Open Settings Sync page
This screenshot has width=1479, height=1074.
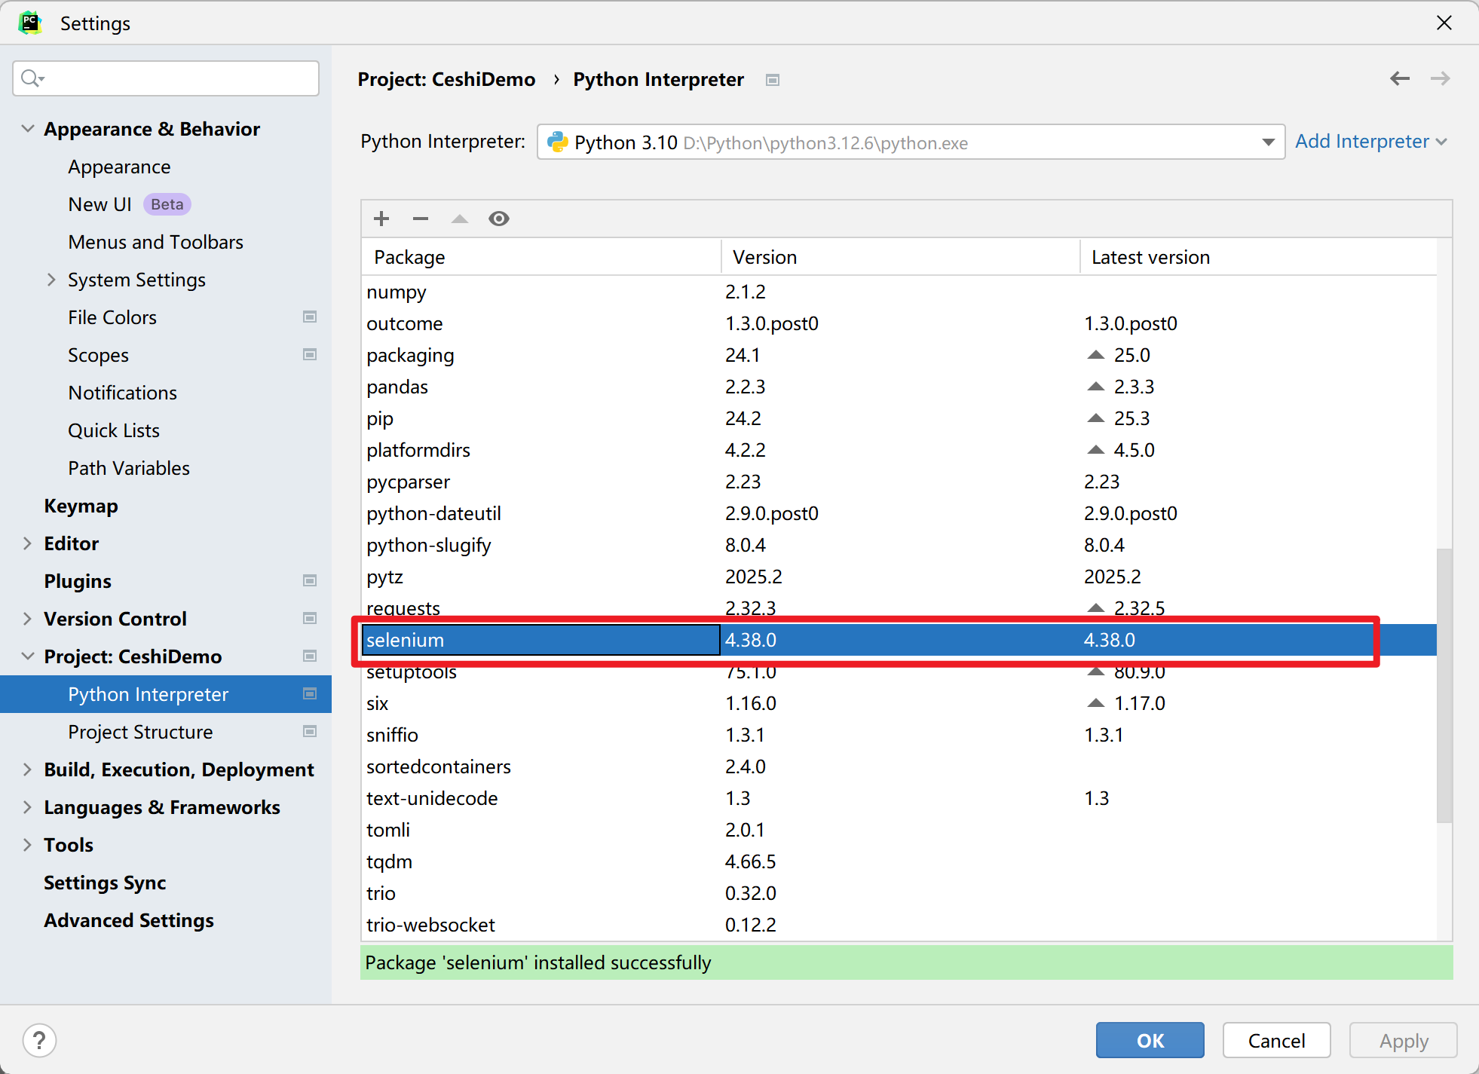pos(105,883)
